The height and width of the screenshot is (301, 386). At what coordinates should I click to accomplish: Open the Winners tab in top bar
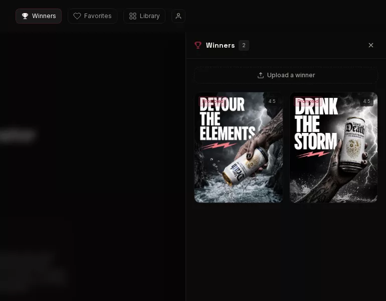[x=39, y=16]
